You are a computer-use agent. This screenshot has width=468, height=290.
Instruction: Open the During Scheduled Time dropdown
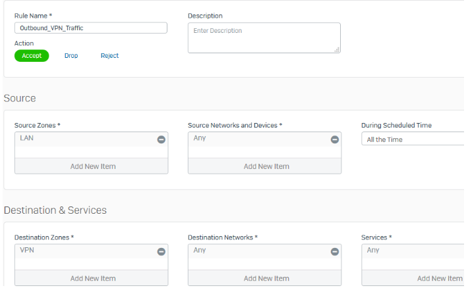413,139
